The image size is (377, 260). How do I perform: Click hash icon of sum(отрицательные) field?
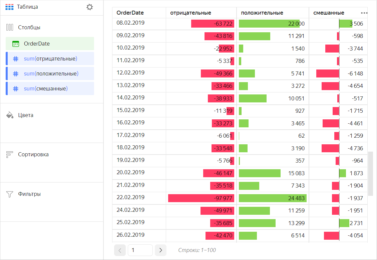(15, 59)
